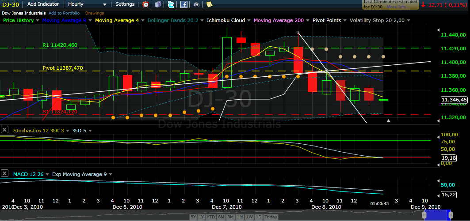
Task: Take a chart snapshot with camera icon
Action: point(197,4)
